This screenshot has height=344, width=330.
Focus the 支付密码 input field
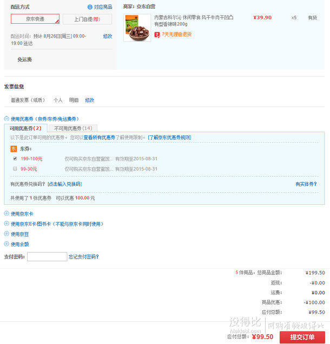click(x=47, y=256)
